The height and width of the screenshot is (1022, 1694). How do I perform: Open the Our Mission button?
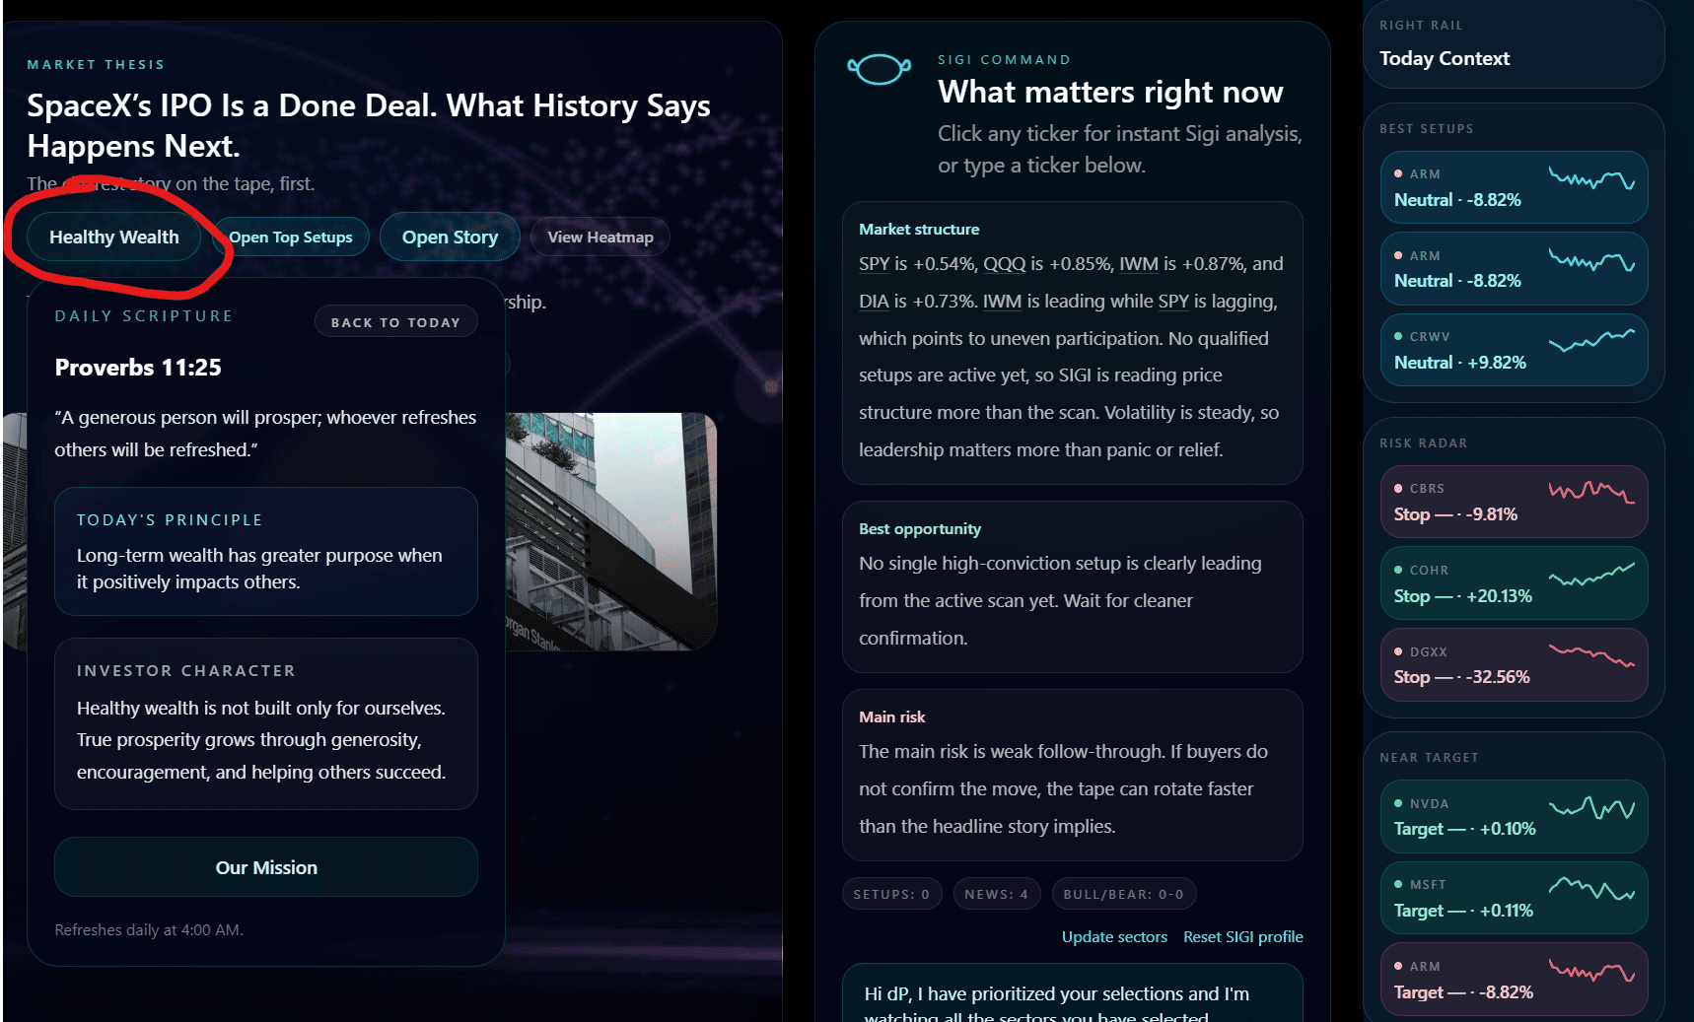point(266,867)
